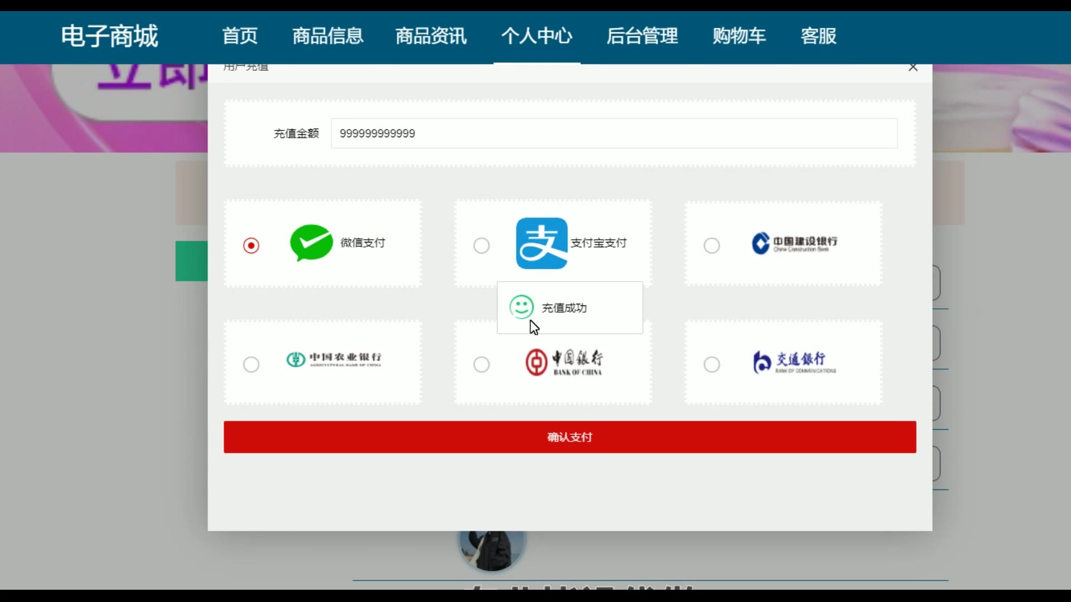Select the 中国农业银行 radio button
Image resolution: width=1071 pixels, height=602 pixels.
pyautogui.click(x=251, y=365)
